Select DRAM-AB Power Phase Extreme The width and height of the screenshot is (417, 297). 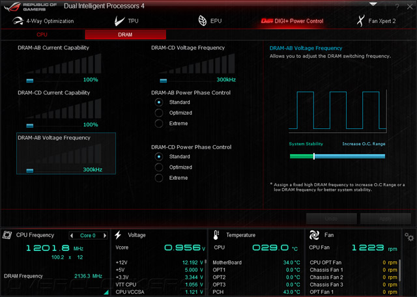[159, 123]
